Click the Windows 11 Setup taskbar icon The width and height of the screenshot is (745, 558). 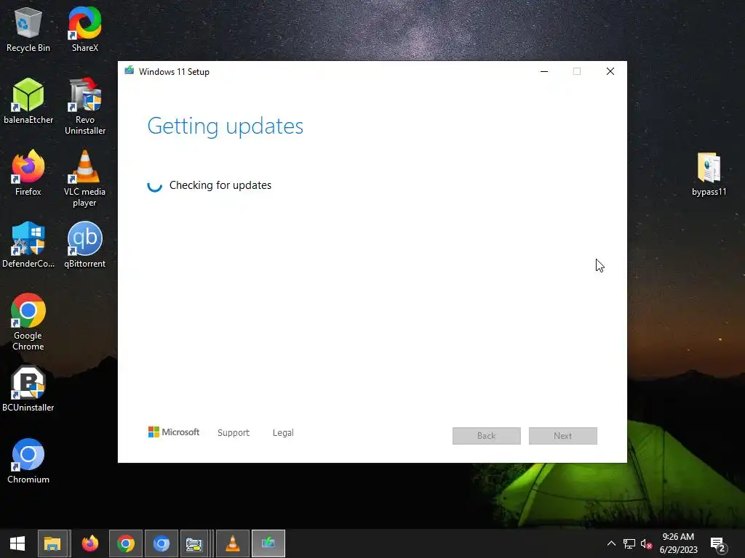(x=268, y=543)
